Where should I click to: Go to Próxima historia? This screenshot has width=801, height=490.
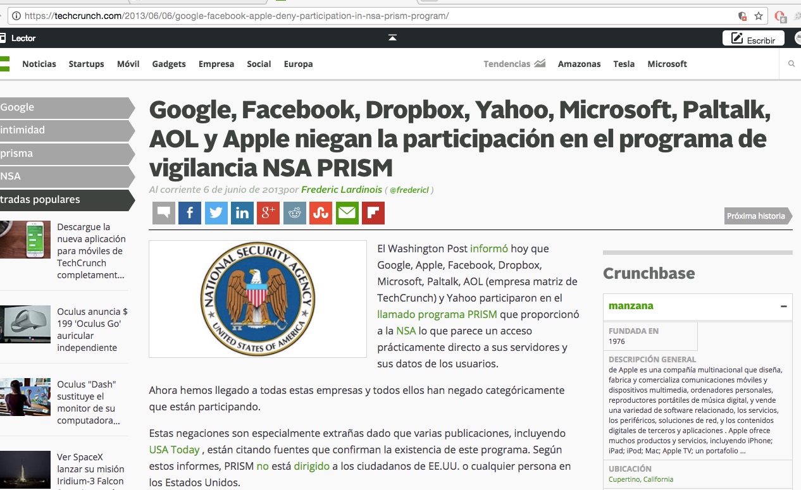[x=758, y=216]
